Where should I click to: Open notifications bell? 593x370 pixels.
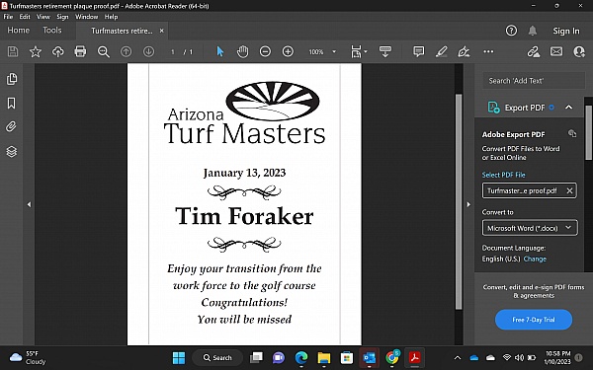click(x=533, y=31)
